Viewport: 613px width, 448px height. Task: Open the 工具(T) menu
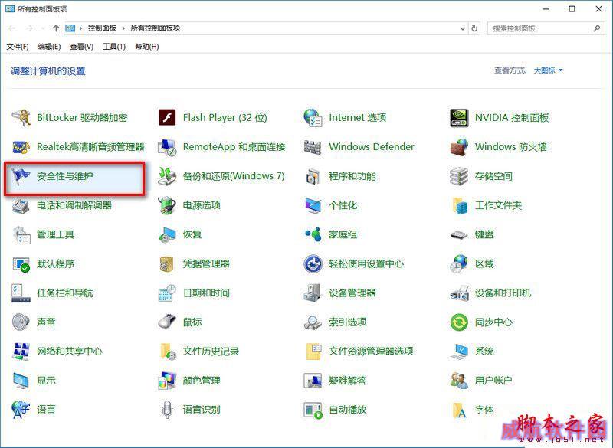pyautogui.click(x=114, y=47)
